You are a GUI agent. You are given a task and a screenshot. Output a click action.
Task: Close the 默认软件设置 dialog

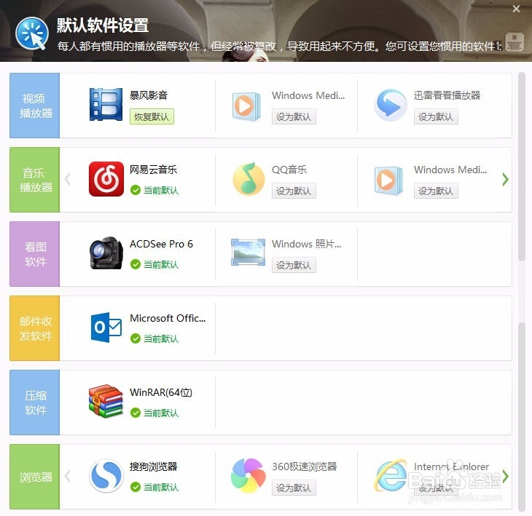tap(516, 9)
